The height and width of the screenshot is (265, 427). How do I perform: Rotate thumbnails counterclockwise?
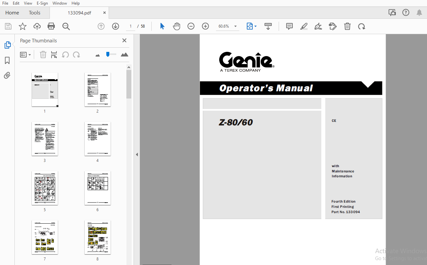65,55
